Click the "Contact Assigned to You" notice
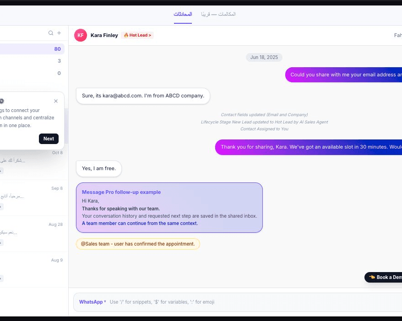Image resolution: width=402 pixels, height=321 pixels. [x=264, y=129]
